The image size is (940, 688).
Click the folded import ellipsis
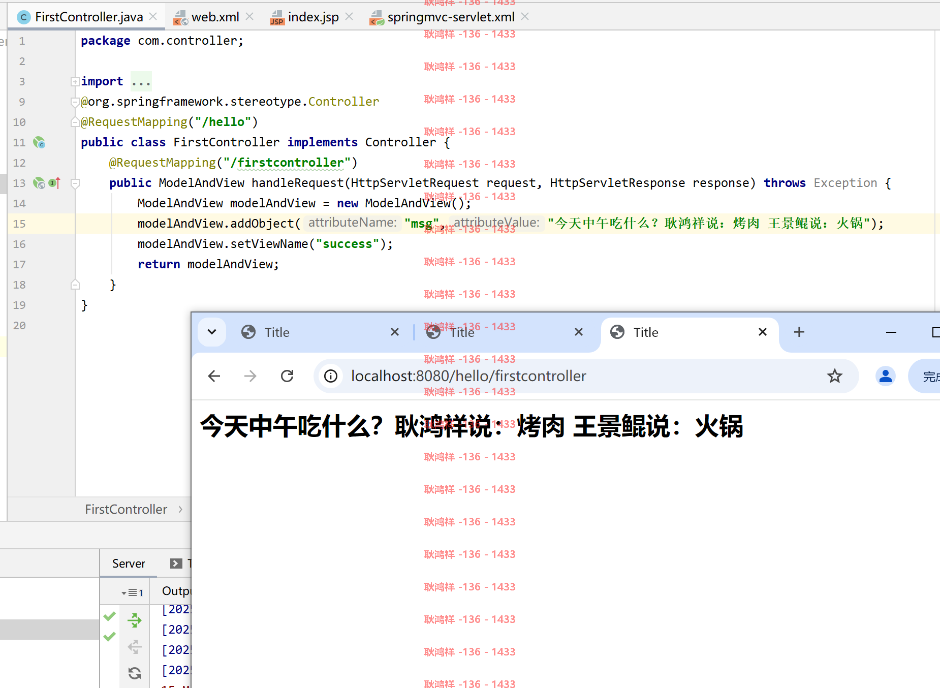pos(141,81)
